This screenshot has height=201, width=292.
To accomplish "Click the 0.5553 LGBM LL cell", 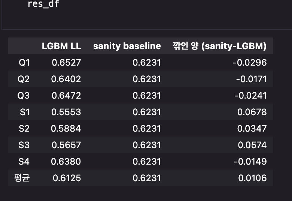I will click(x=66, y=112).
